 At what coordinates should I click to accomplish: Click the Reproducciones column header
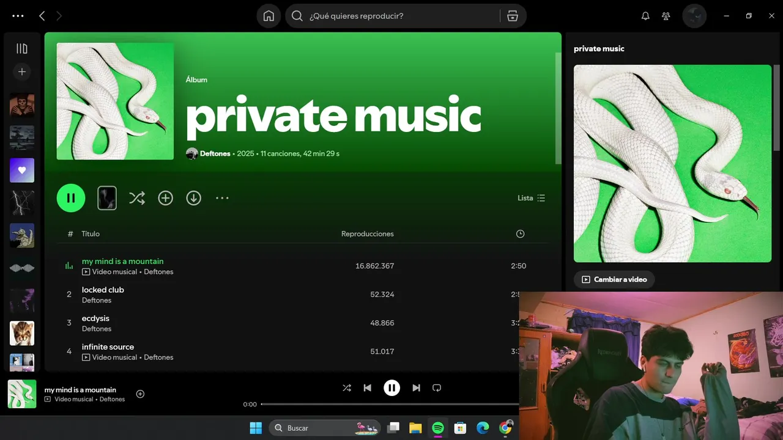click(x=368, y=233)
